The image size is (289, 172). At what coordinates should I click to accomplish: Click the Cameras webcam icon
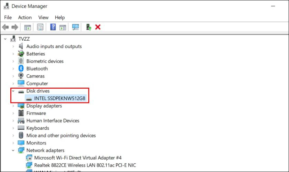point(21,76)
